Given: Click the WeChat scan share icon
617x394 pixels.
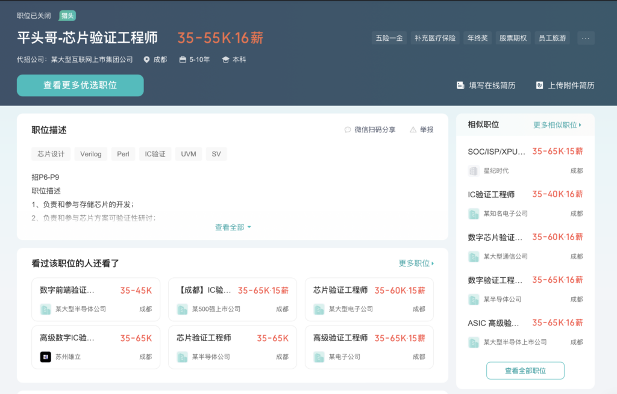Looking at the screenshot, I should click(x=348, y=129).
